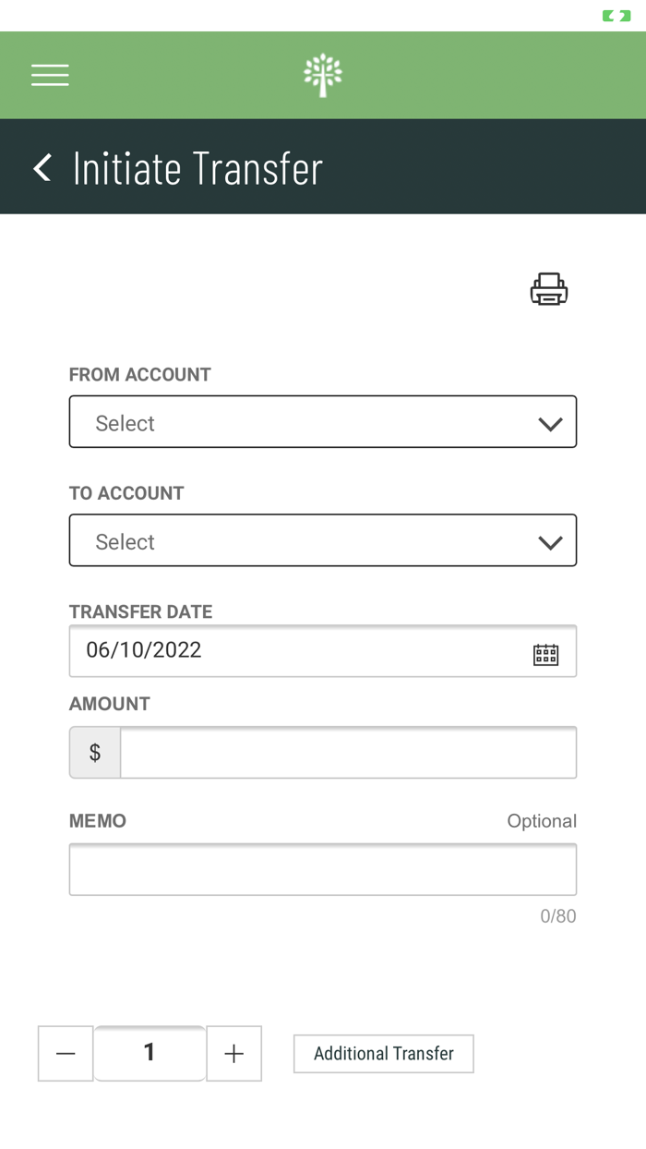Open the calendar date picker
This screenshot has height=1149, width=646.
tap(548, 654)
